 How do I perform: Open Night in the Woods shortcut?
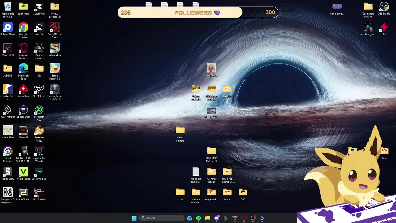(x=39, y=151)
